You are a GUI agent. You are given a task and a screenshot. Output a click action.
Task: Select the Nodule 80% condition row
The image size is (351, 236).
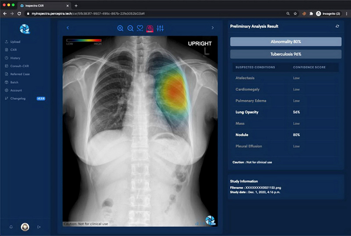pyautogui.click(x=286, y=135)
